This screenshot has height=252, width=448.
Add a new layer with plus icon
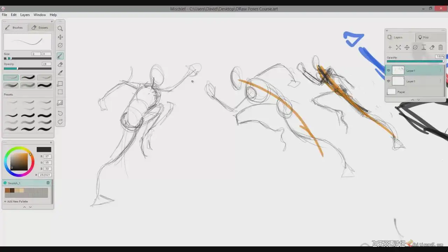coord(390,47)
